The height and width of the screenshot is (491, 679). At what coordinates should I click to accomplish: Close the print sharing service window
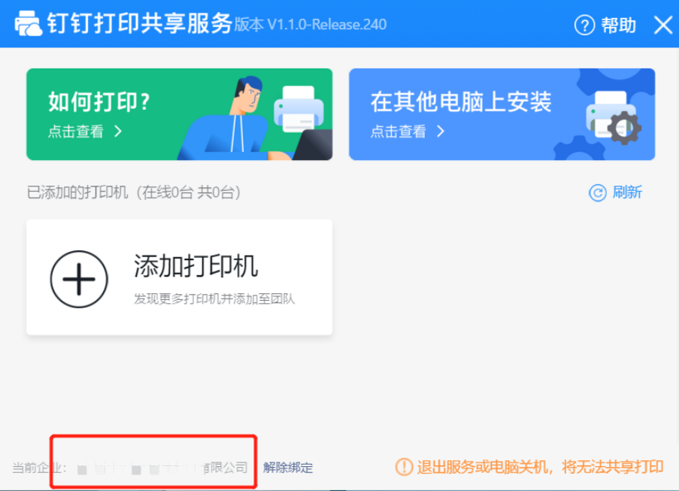[x=663, y=25]
